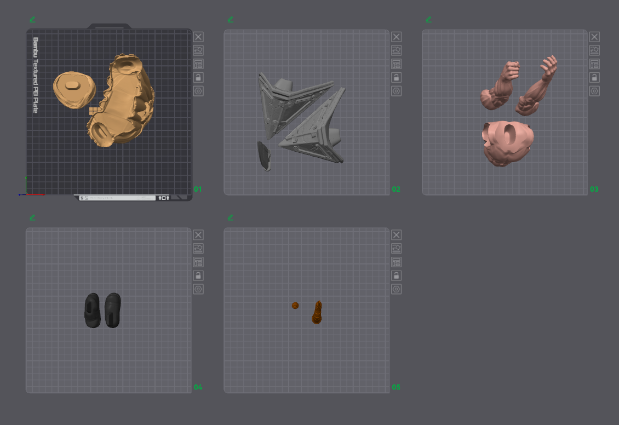The width and height of the screenshot is (619, 425).
Task: Click the plate number label 01
Action: coord(198,189)
